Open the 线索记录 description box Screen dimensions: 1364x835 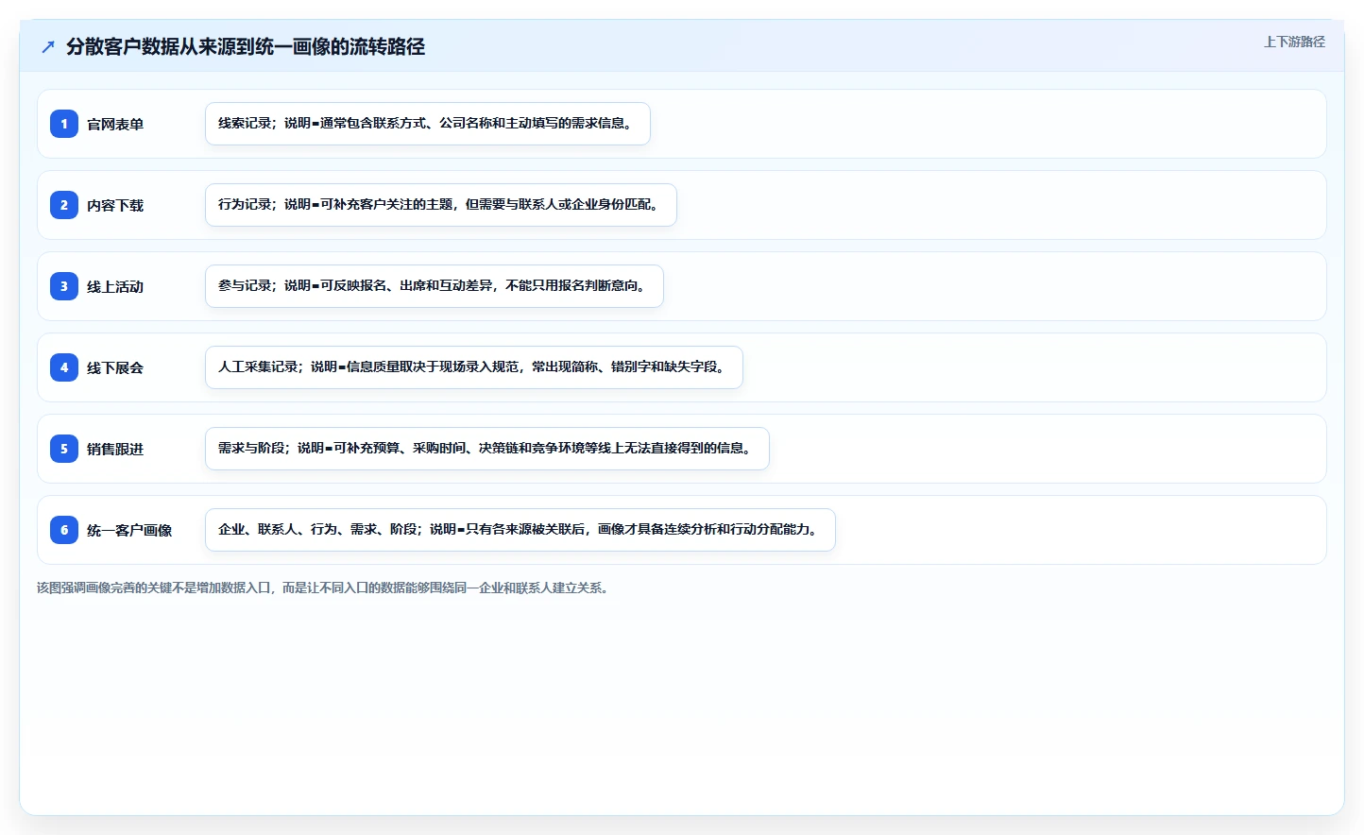[x=428, y=124]
